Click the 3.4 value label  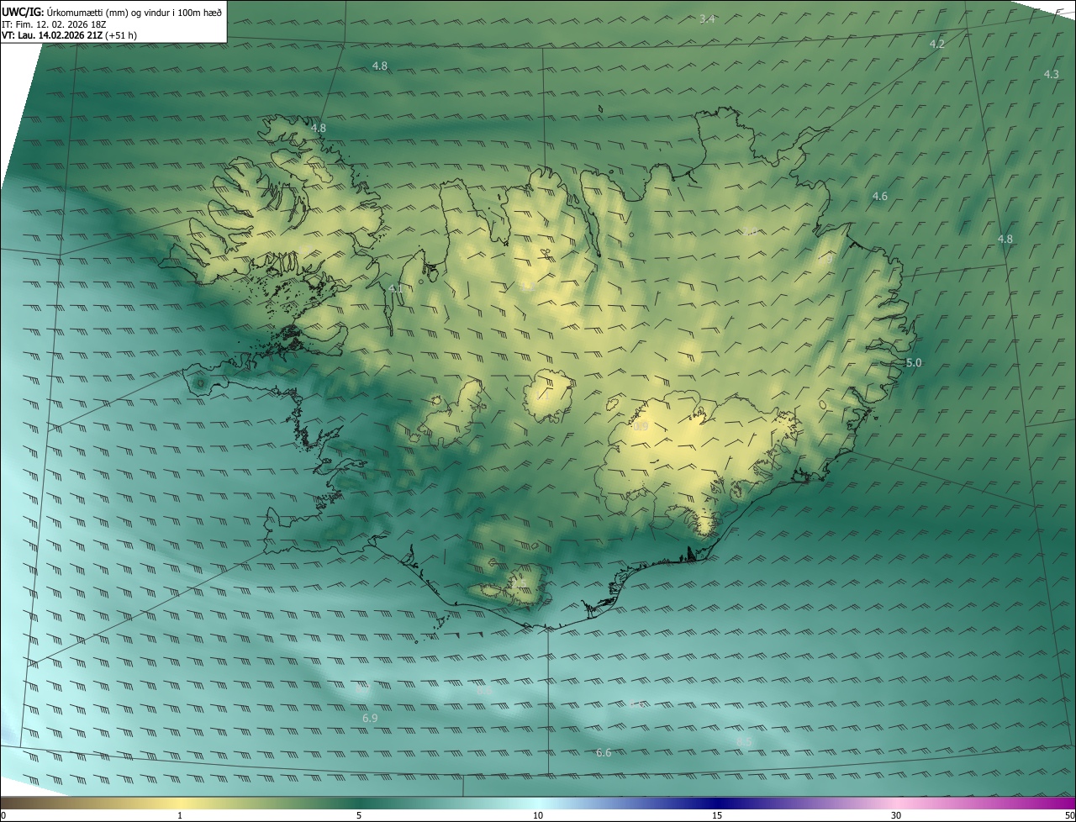tap(707, 18)
